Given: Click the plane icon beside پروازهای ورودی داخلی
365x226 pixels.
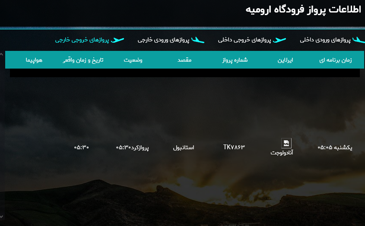Looking at the screenshot, I should click(x=359, y=40).
